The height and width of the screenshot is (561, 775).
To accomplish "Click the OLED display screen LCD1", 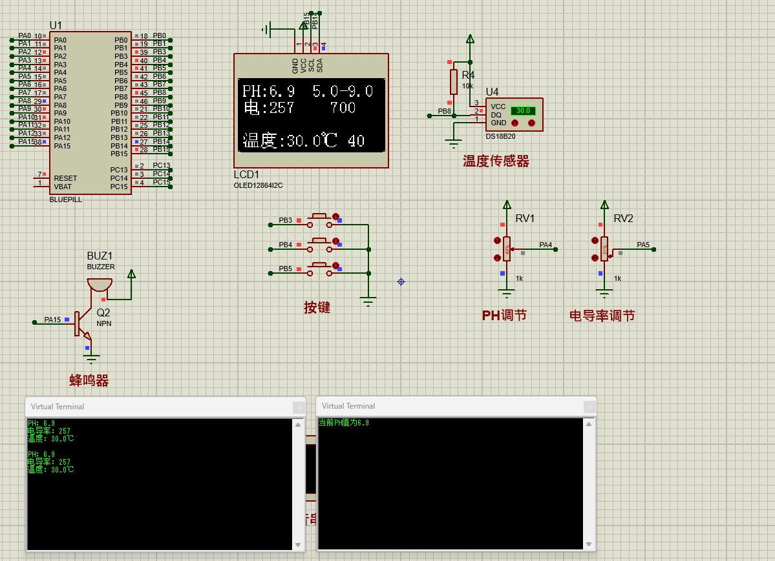I will click(x=312, y=116).
